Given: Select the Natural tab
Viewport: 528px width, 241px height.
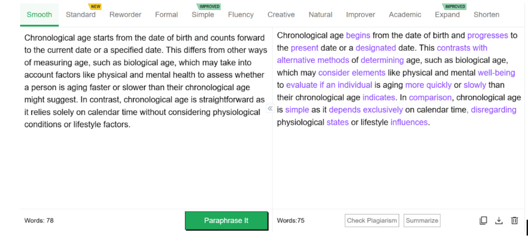Looking at the screenshot, I should pos(320,14).
